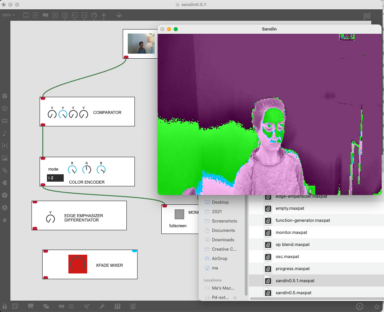Open the keyboard icon in bottom toolbar

(x=133, y=306)
